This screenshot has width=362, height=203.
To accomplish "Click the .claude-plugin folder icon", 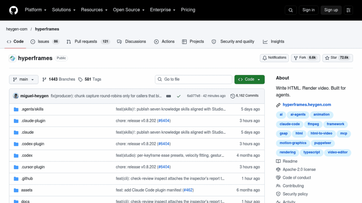I will pyautogui.click(x=16, y=121).
